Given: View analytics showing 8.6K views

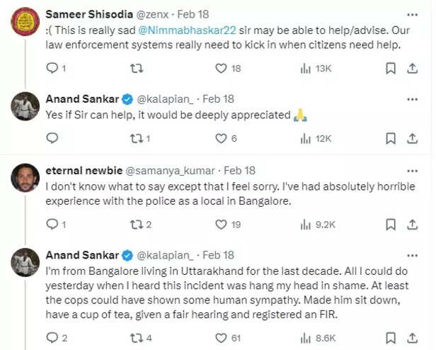Looking at the screenshot, I should pos(316,337).
